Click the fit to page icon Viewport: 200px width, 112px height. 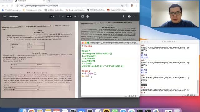tap(82, 16)
